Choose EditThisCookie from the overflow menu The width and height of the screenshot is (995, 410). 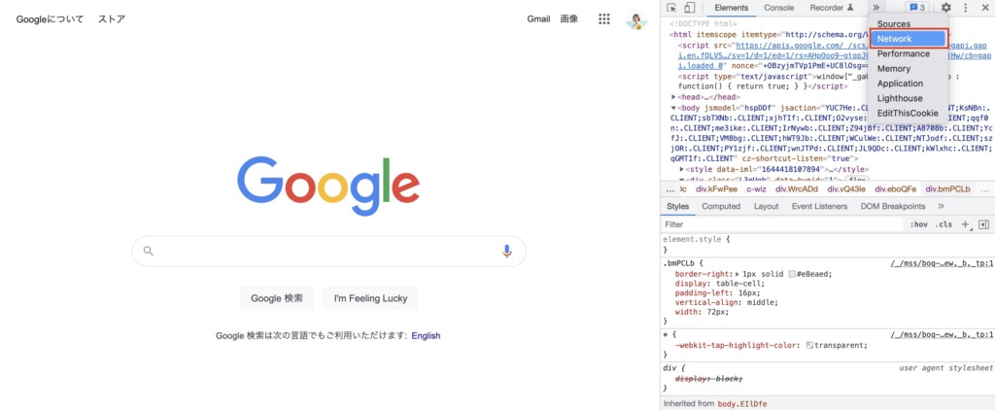[x=909, y=114]
